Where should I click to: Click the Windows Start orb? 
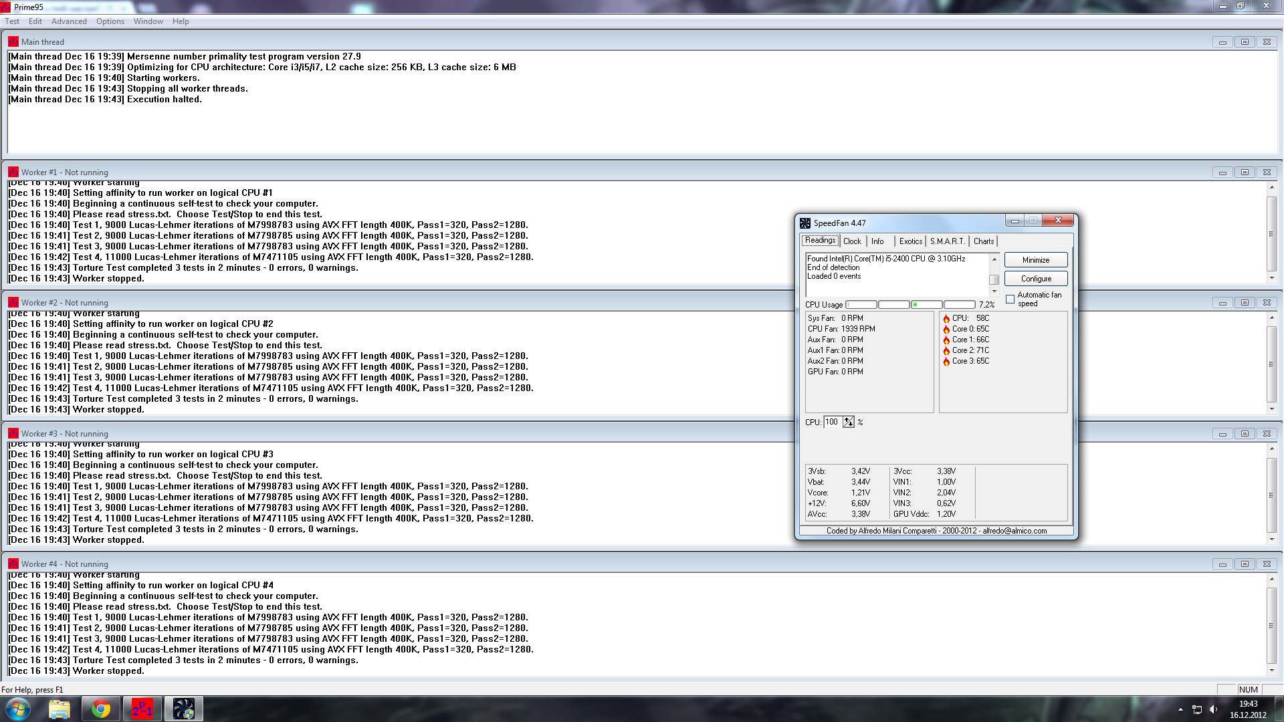click(17, 709)
